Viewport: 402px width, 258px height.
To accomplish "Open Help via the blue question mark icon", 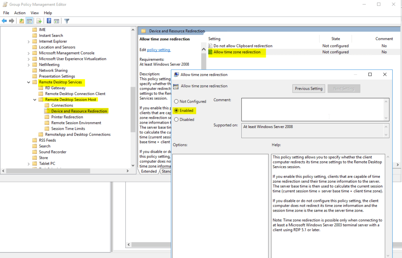I will click(x=49, y=20).
